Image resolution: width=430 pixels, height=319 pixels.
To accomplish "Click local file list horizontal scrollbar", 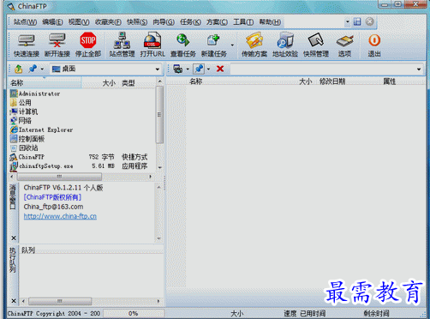I will 59,177.
